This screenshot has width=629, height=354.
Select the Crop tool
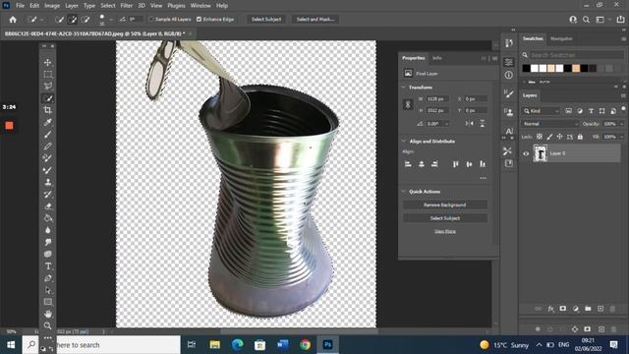pos(48,110)
